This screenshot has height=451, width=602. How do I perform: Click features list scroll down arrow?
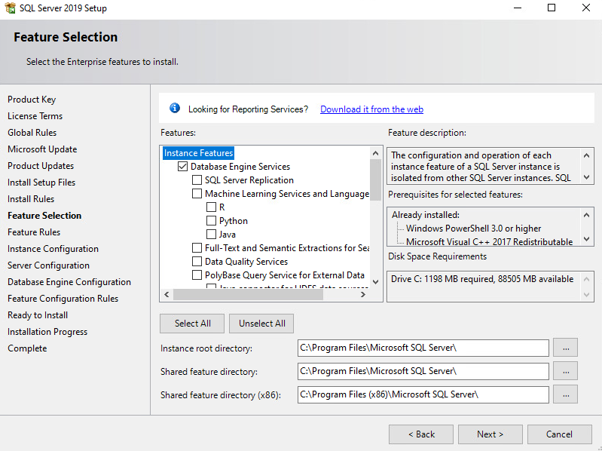(375, 282)
